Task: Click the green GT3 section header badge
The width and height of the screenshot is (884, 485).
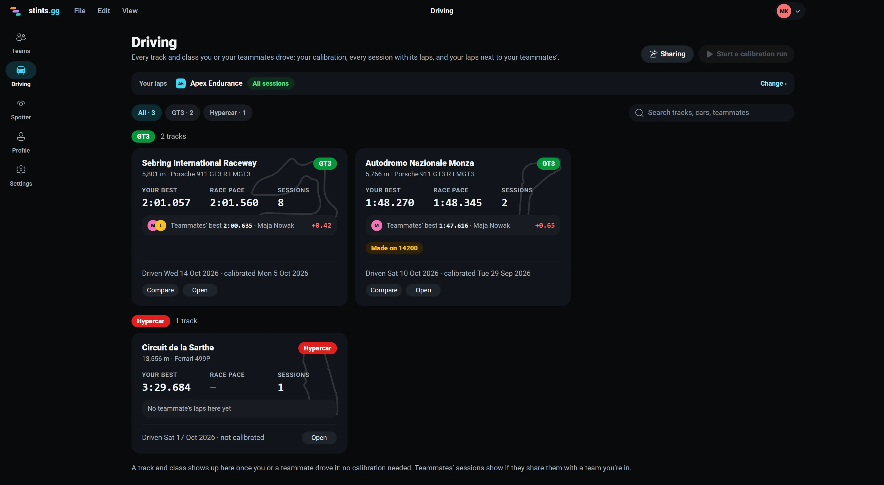Action: tap(143, 136)
